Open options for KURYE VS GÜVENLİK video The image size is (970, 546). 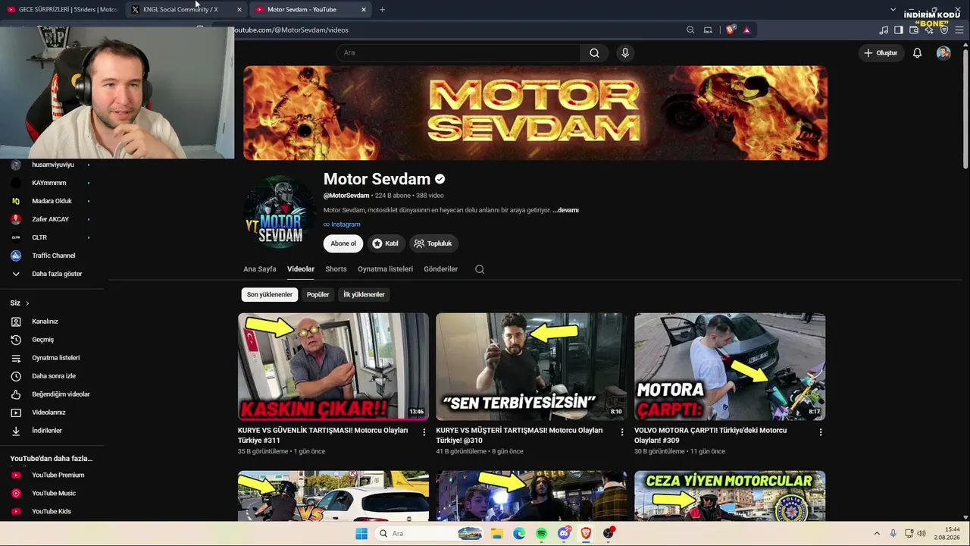coord(424,432)
